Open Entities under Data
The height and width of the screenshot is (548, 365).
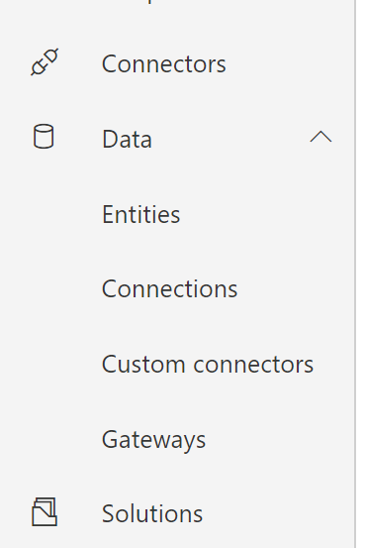point(141,214)
